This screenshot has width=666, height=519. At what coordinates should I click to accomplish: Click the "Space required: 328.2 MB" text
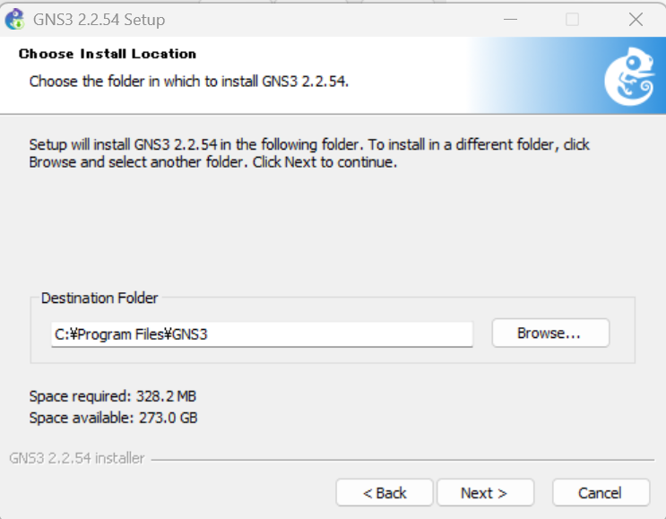click(112, 395)
